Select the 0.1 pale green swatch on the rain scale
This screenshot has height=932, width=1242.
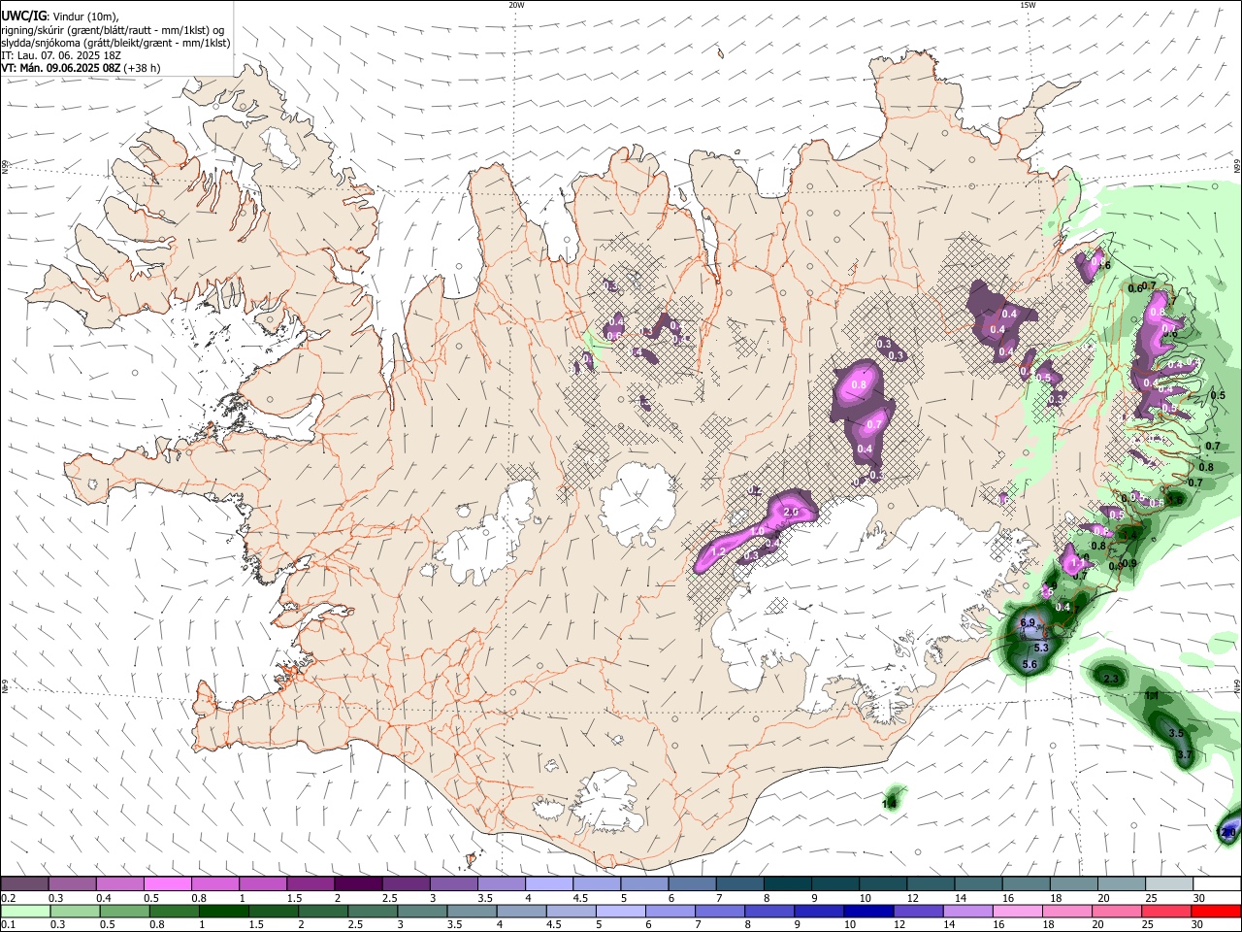point(27,911)
